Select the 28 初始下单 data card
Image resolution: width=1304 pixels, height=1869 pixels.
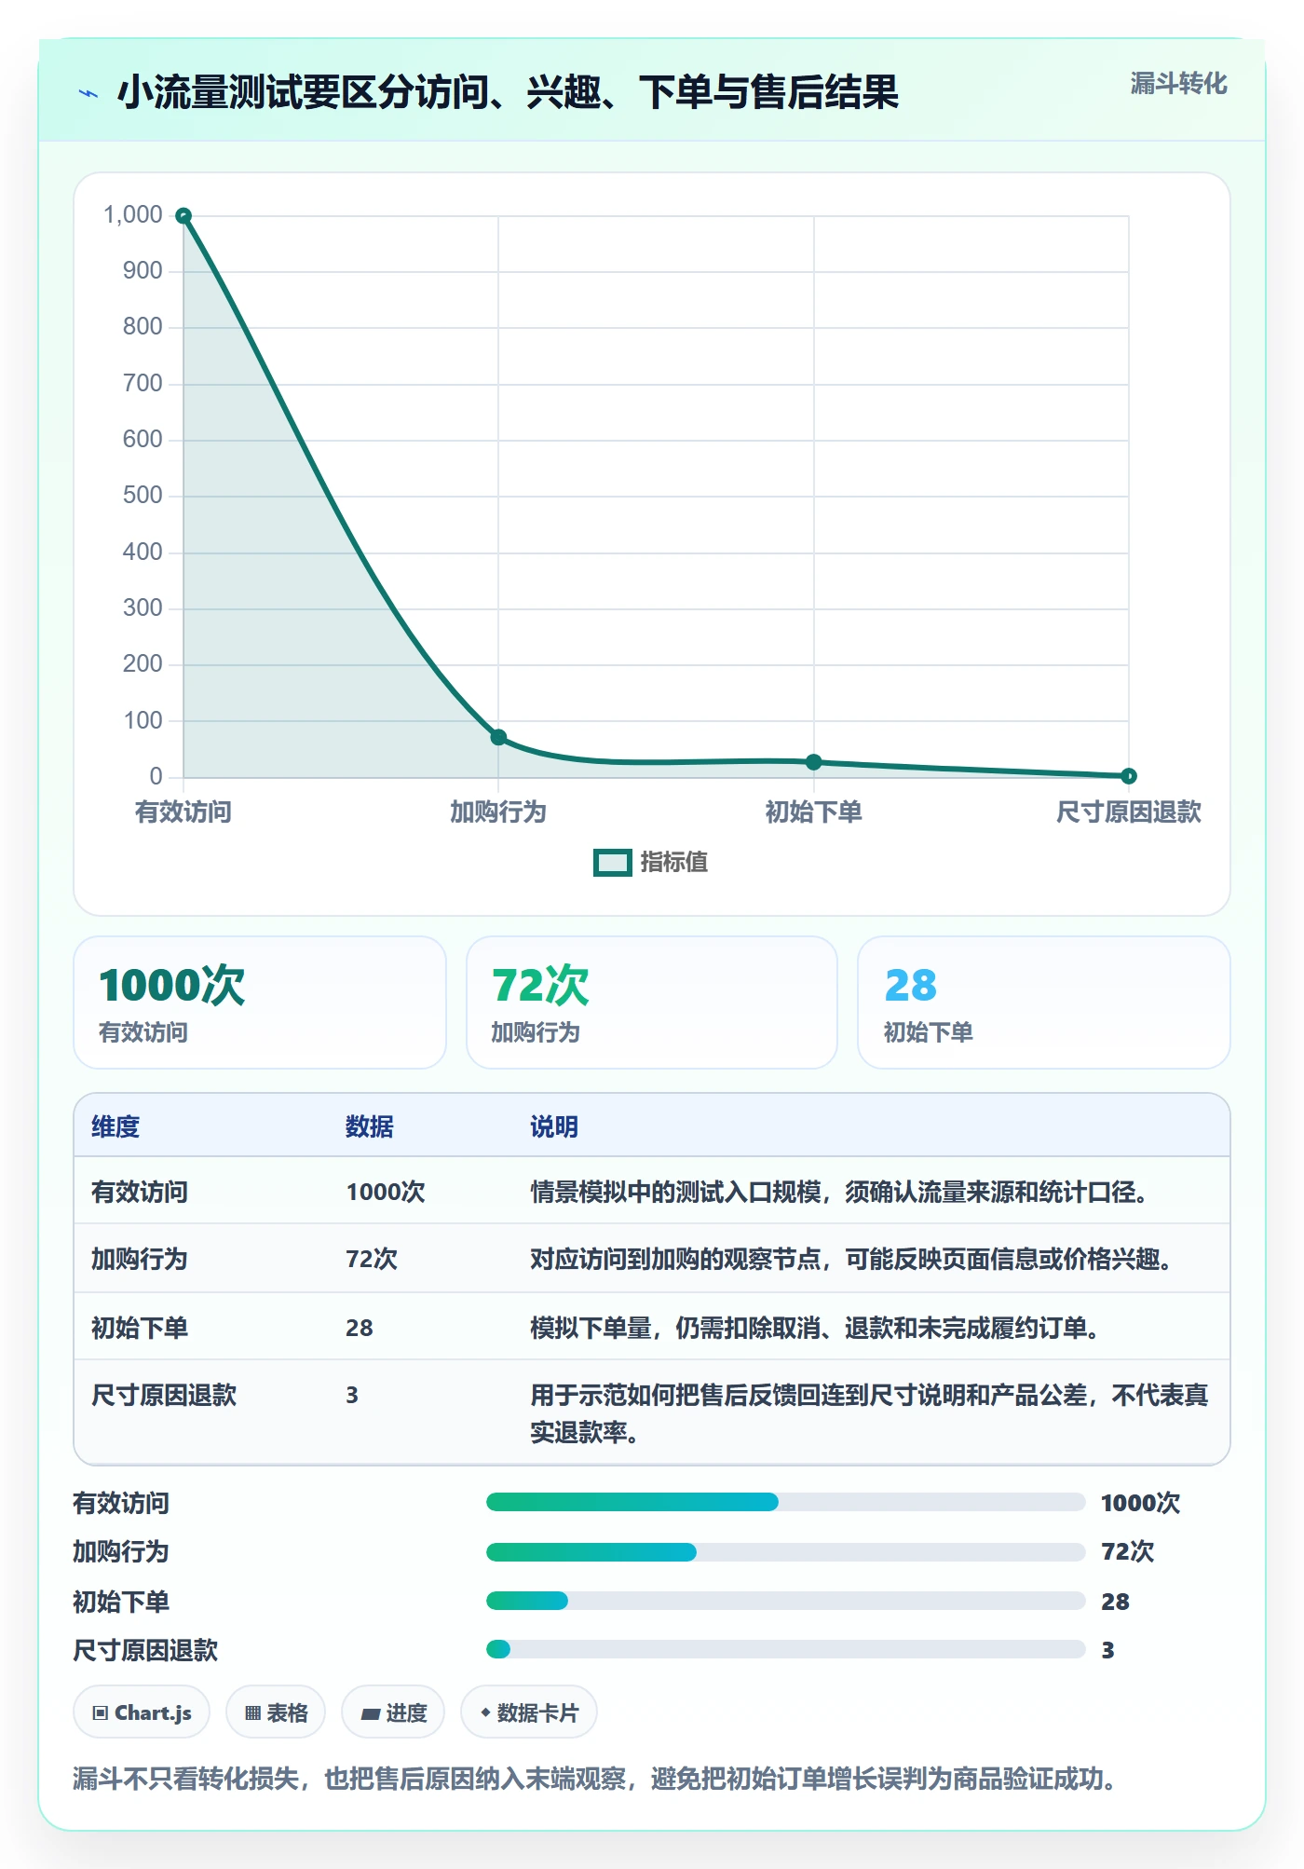coord(1043,1003)
